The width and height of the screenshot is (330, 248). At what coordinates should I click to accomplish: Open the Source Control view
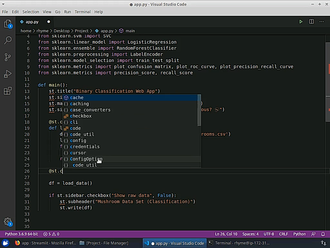[x=8, y=57]
